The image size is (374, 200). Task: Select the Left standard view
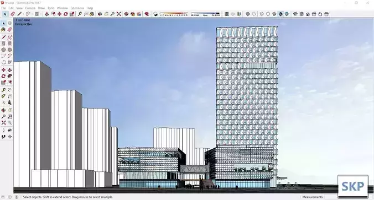coord(326,14)
